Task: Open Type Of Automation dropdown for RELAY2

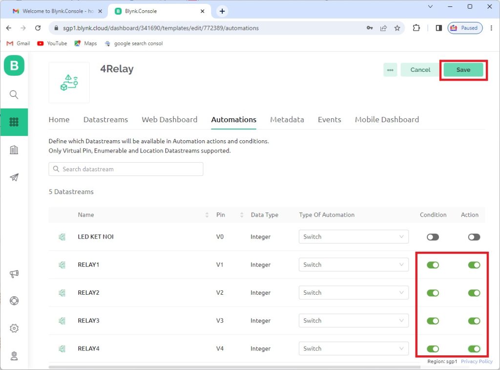Action: click(354, 293)
